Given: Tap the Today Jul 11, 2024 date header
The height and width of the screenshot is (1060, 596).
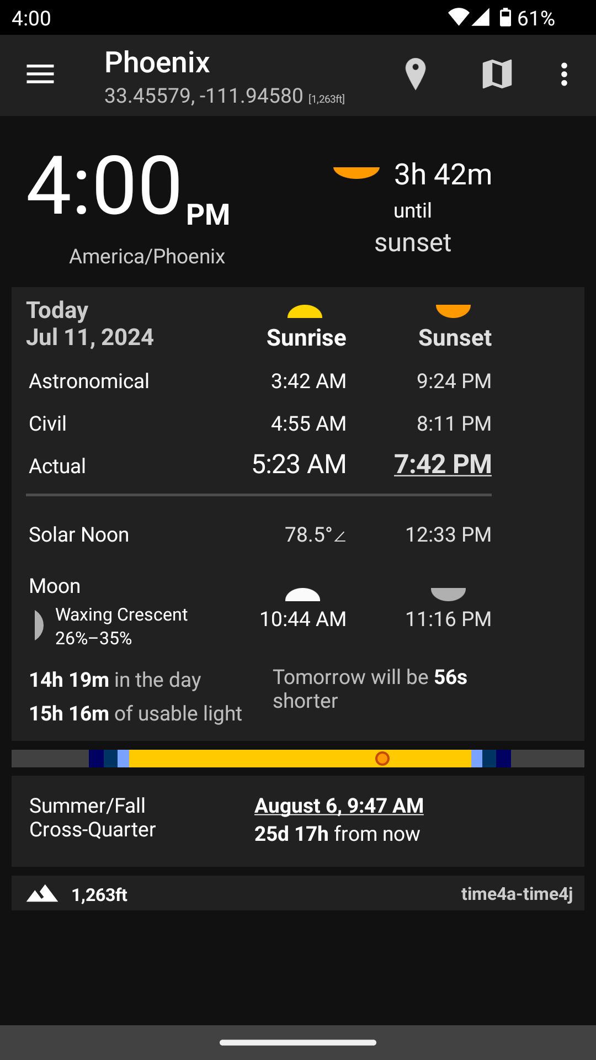Looking at the screenshot, I should point(90,324).
